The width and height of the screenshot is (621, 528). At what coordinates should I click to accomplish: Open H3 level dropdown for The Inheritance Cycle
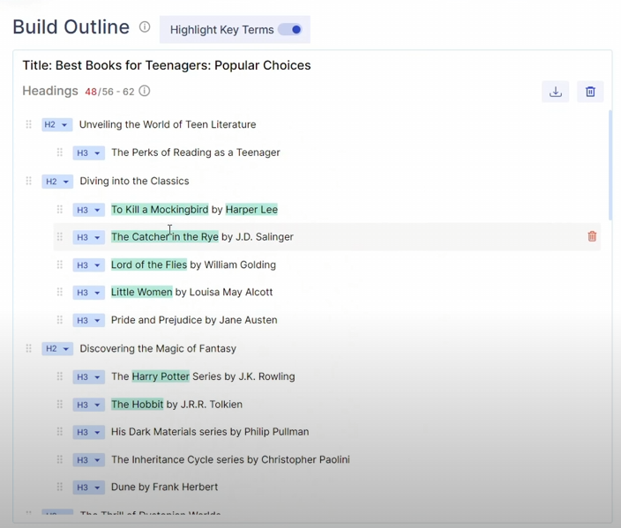(x=89, y=460)
